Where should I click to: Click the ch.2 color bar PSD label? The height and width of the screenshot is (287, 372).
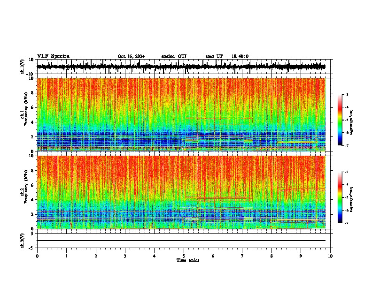pyautogui.click(x=352, y=199)
